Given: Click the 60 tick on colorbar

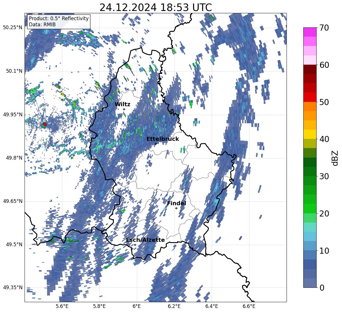Looking at the screenshot, I should tap(324, 65).
